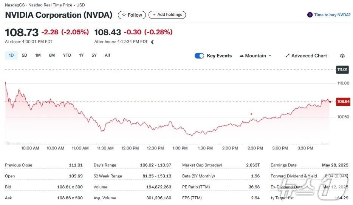Switch chart to YTD range
This screenshot has height=205, width=353.
pos(67,55)
